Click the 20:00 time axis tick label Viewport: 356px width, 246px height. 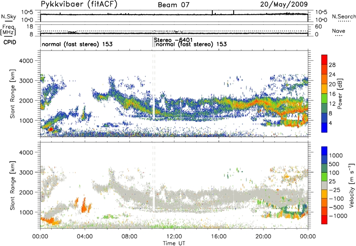(x=263, y=236)
